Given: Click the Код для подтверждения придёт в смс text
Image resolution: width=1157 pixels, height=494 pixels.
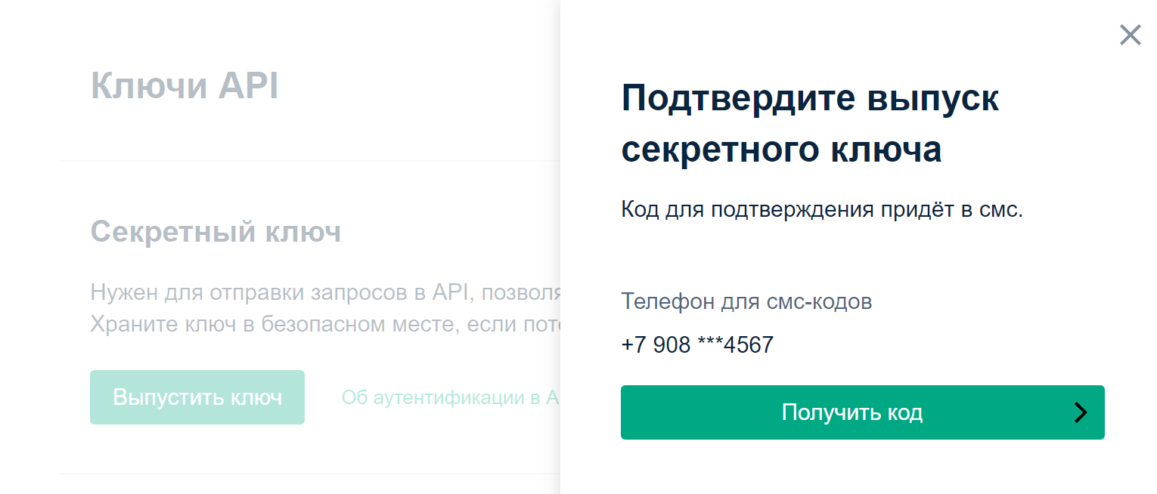Looking at the screenshot, I should (x=822, y=209).
